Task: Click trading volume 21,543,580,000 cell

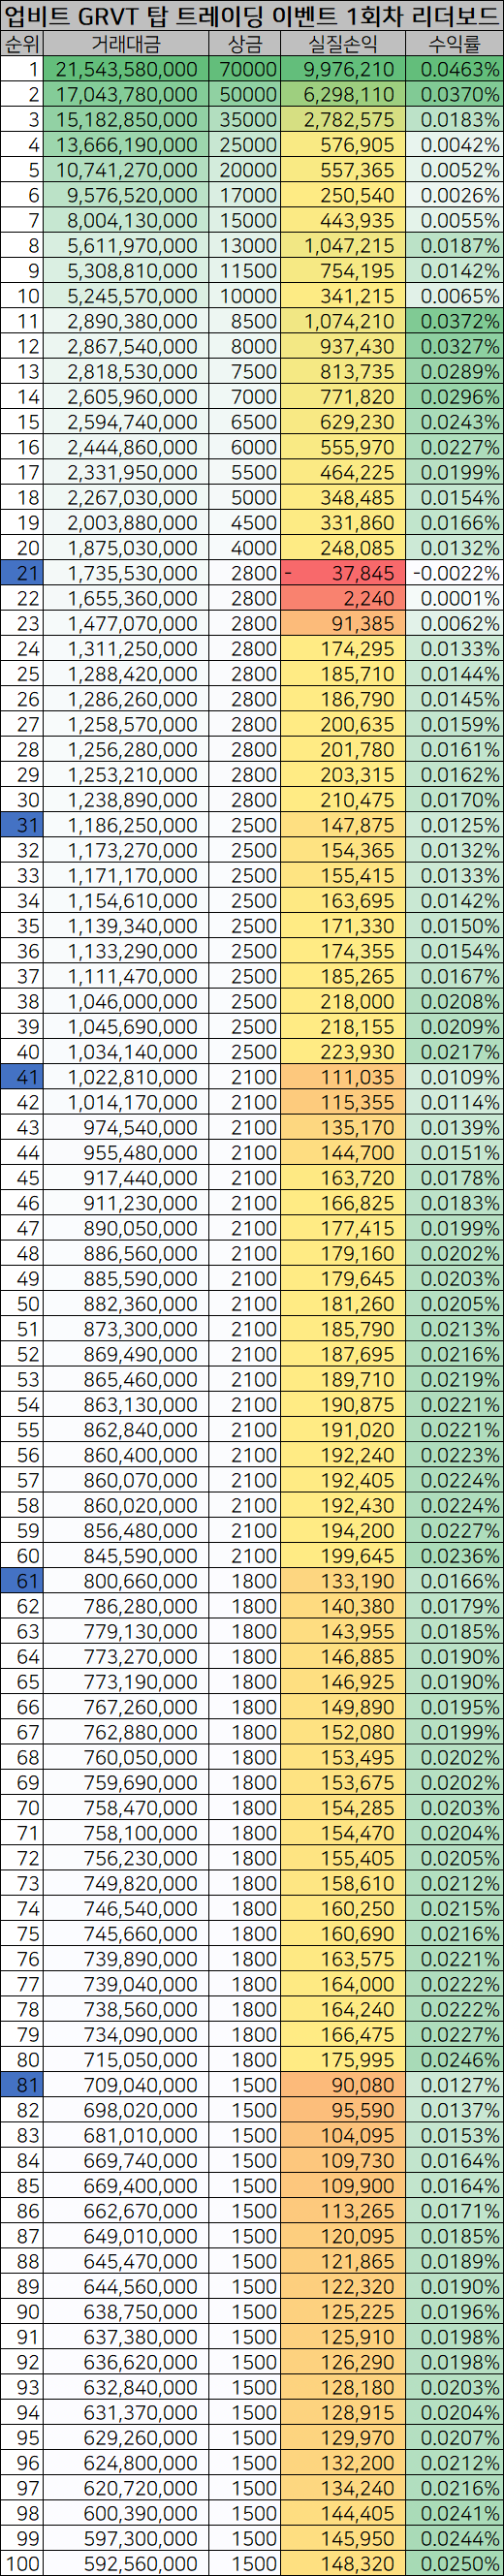Action: pos(126,69)
